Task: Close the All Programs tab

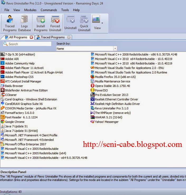Action: (31, 37)
